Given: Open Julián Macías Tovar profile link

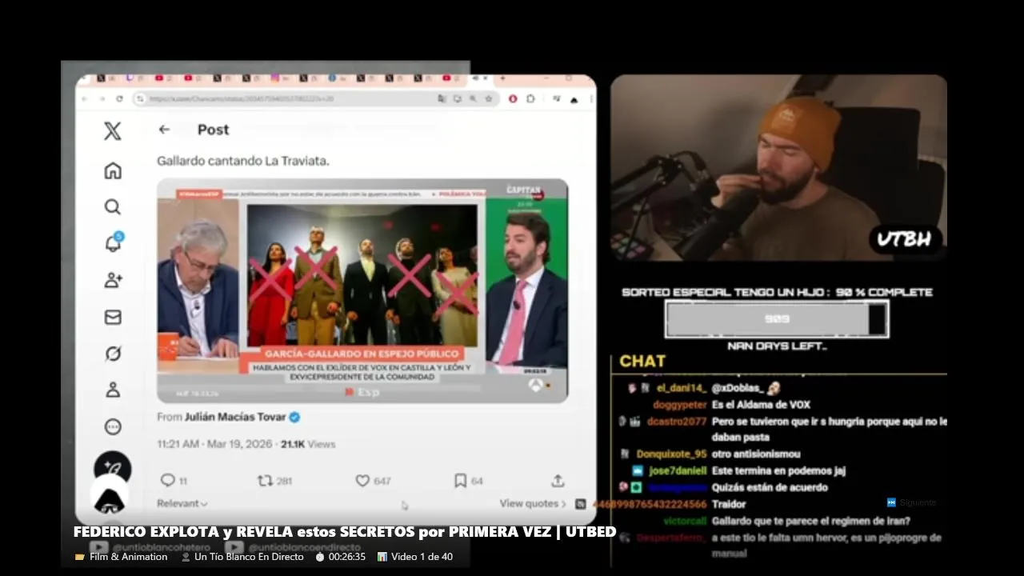Looking at the screenshot, I should click(235, 417).
